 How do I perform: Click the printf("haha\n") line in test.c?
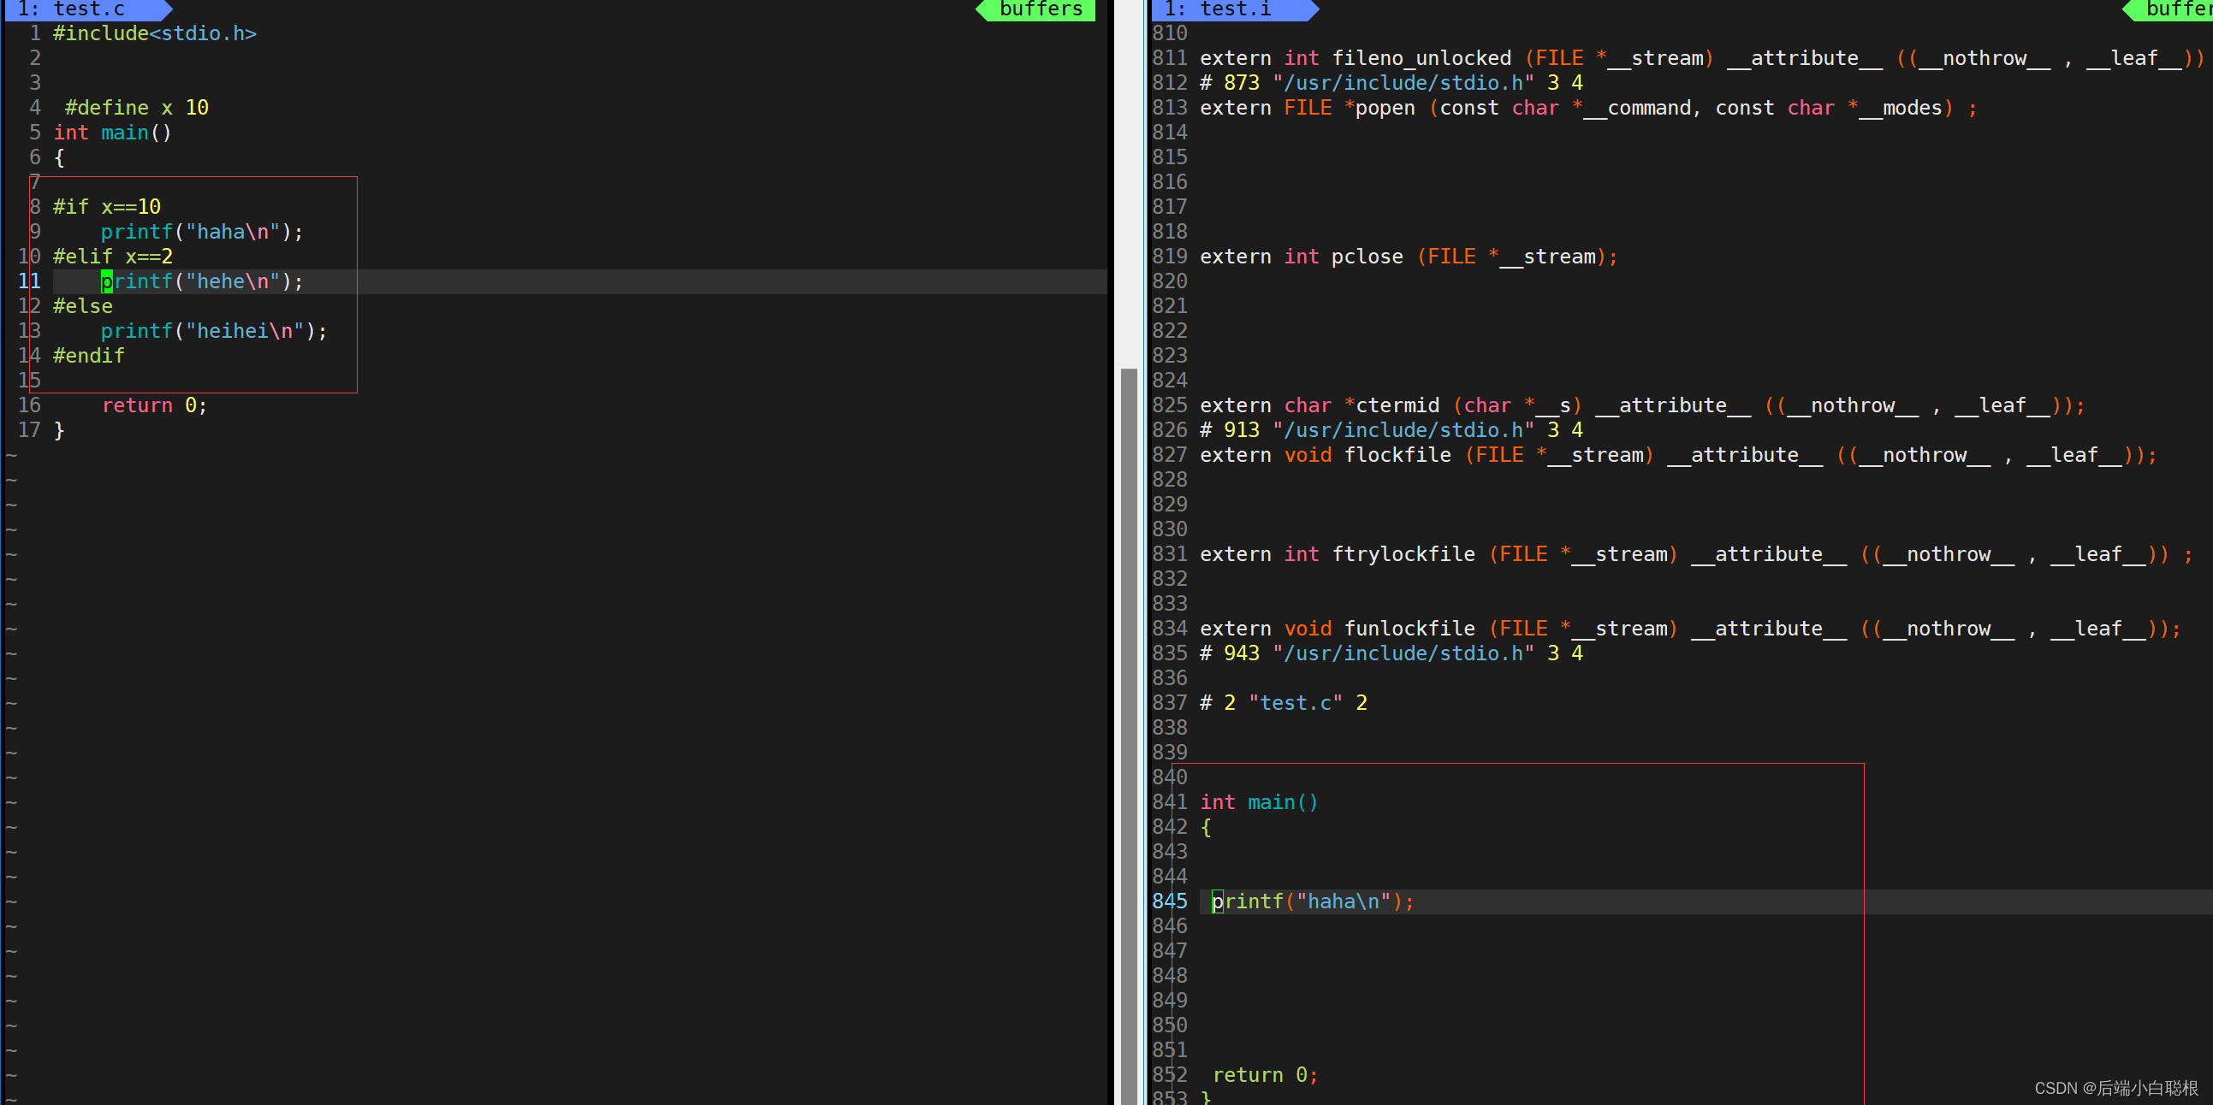click(202, 232)
